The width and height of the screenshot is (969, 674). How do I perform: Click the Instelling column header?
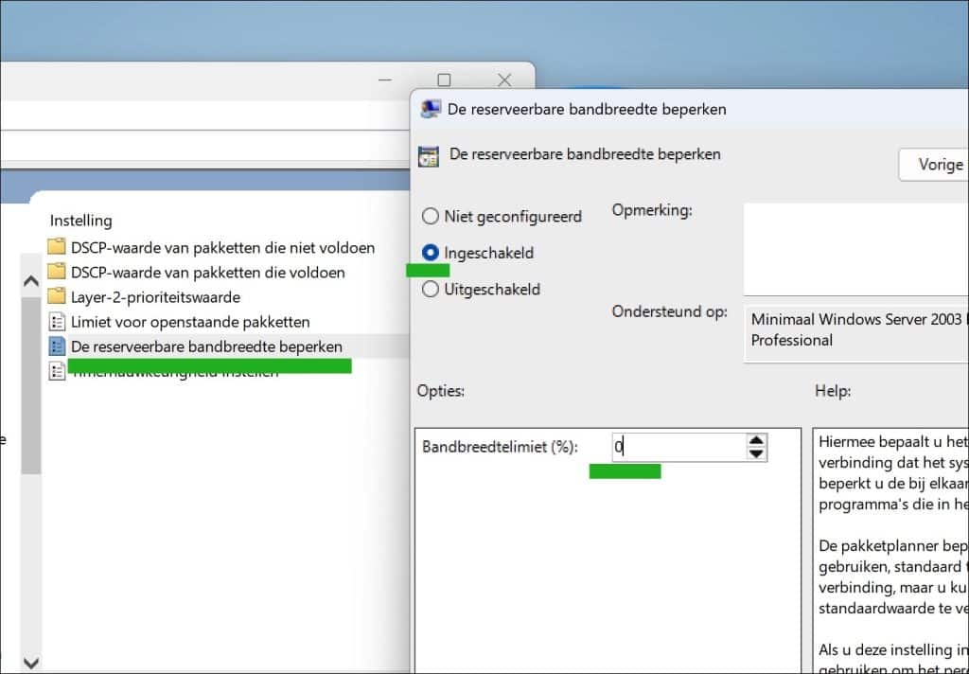coord(81,221)
